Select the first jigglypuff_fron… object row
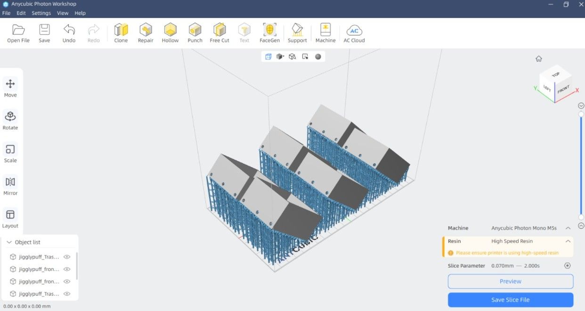Image resolution: width=585 pixels, height=311 pixels. [x=41, y=269]
